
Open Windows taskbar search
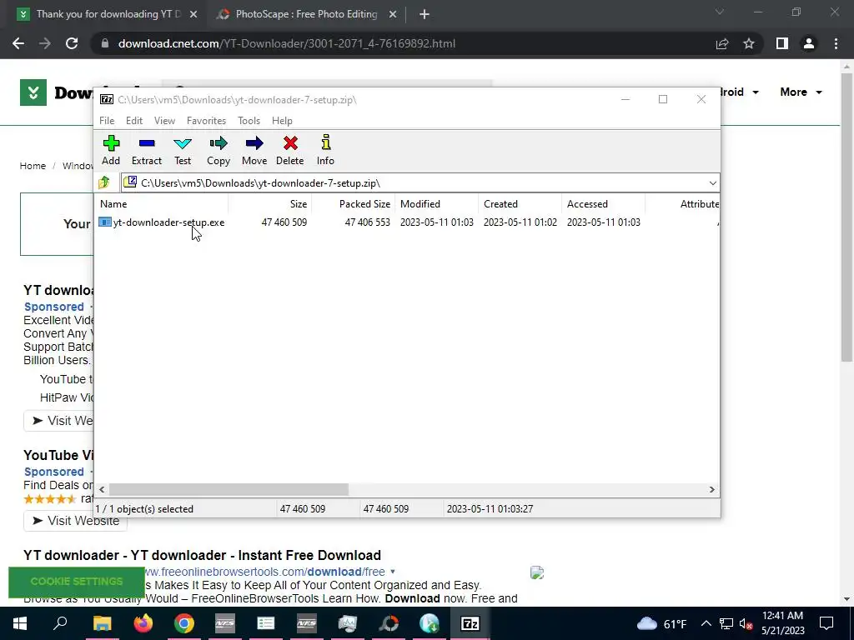point(60,623)
